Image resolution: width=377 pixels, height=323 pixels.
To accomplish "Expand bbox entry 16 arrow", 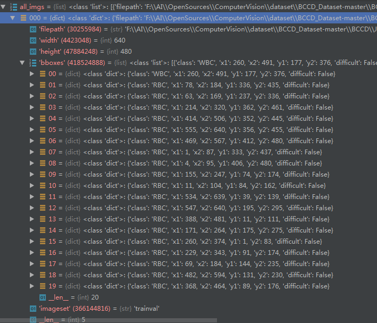I will [32, 252].
